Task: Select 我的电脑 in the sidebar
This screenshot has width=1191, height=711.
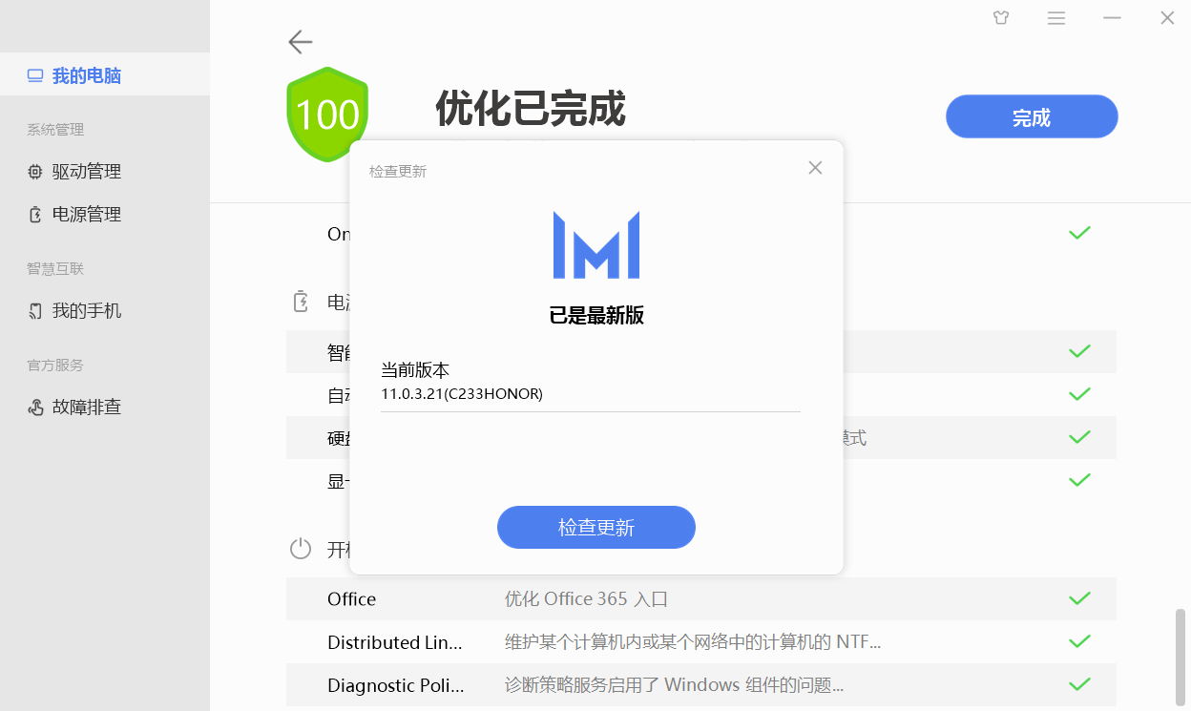Action: pos(105,75)
